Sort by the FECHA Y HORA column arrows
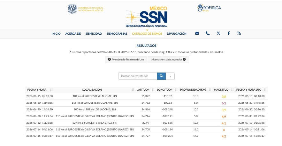 (51, 90)
